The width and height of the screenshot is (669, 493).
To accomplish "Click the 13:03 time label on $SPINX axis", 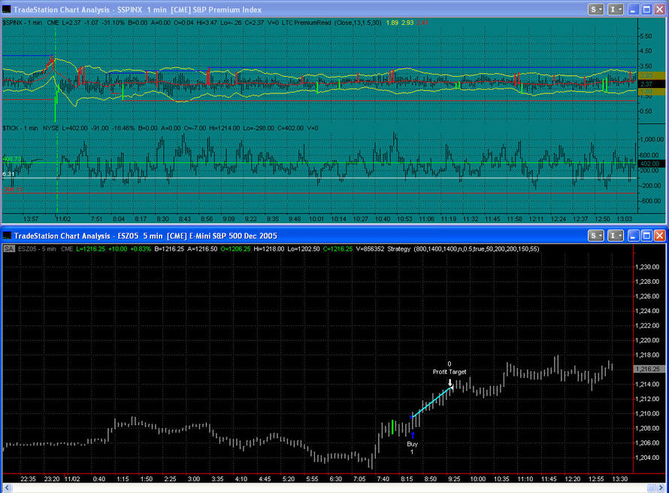I will tap(624, 219).
